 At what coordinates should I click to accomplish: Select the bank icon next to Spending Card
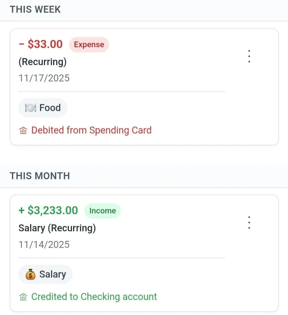click(24, 130)
